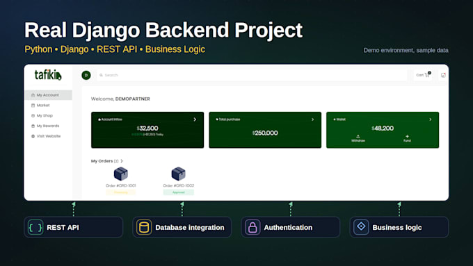Expand the Account Inflow card arrow
This screenshot has height=266, width=473.
pos(195,119)
